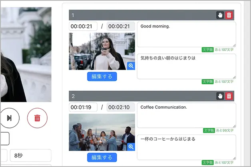Select scene 2 end time 00:02:10
Screen dimensions: 251x167
(121, 107)
